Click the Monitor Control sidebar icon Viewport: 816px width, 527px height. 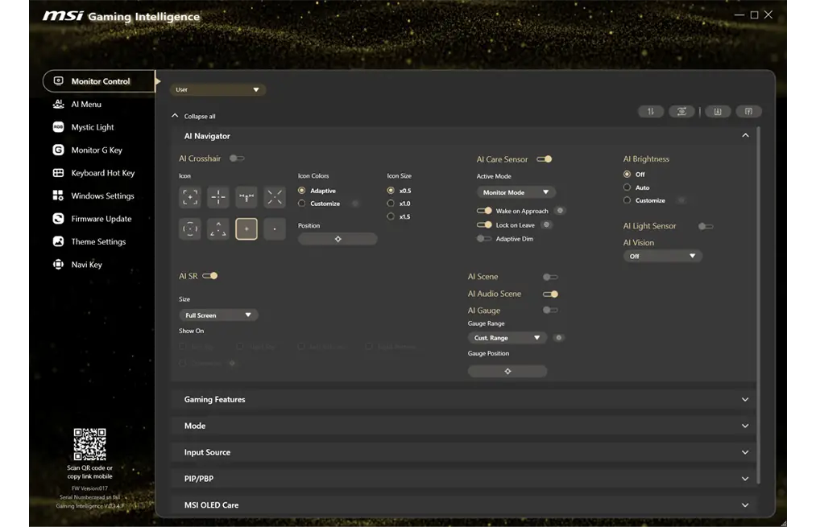pyautogui.click(x=58, y=81)
